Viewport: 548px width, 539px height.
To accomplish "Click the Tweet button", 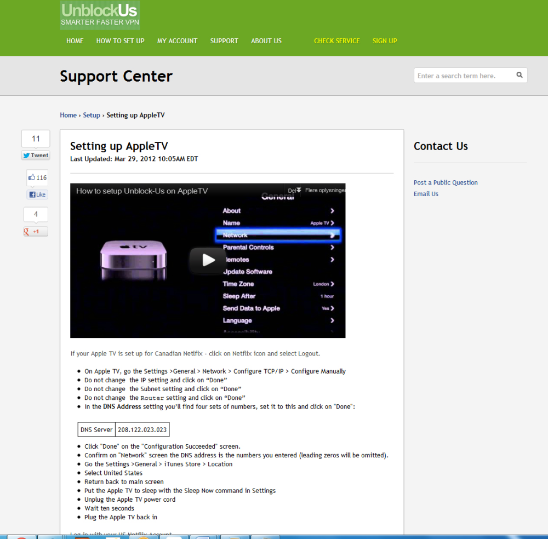I will point(36,155).
